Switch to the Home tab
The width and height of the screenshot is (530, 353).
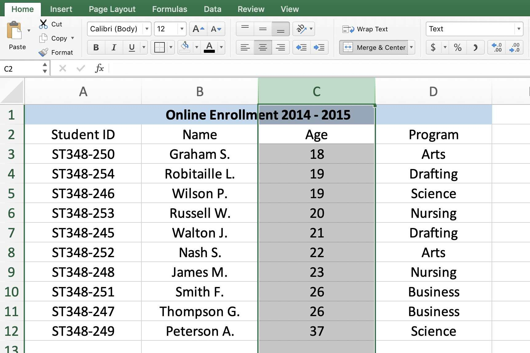click(22, 9)
